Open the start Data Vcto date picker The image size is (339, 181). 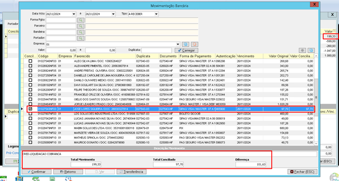coord(73,14)
